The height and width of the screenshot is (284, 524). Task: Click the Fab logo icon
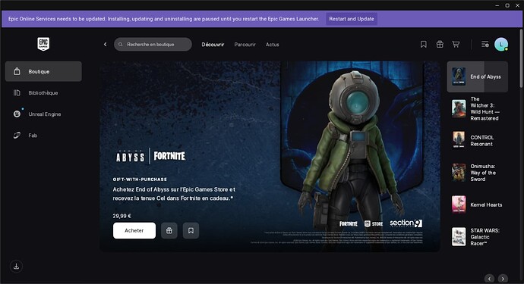17,136
